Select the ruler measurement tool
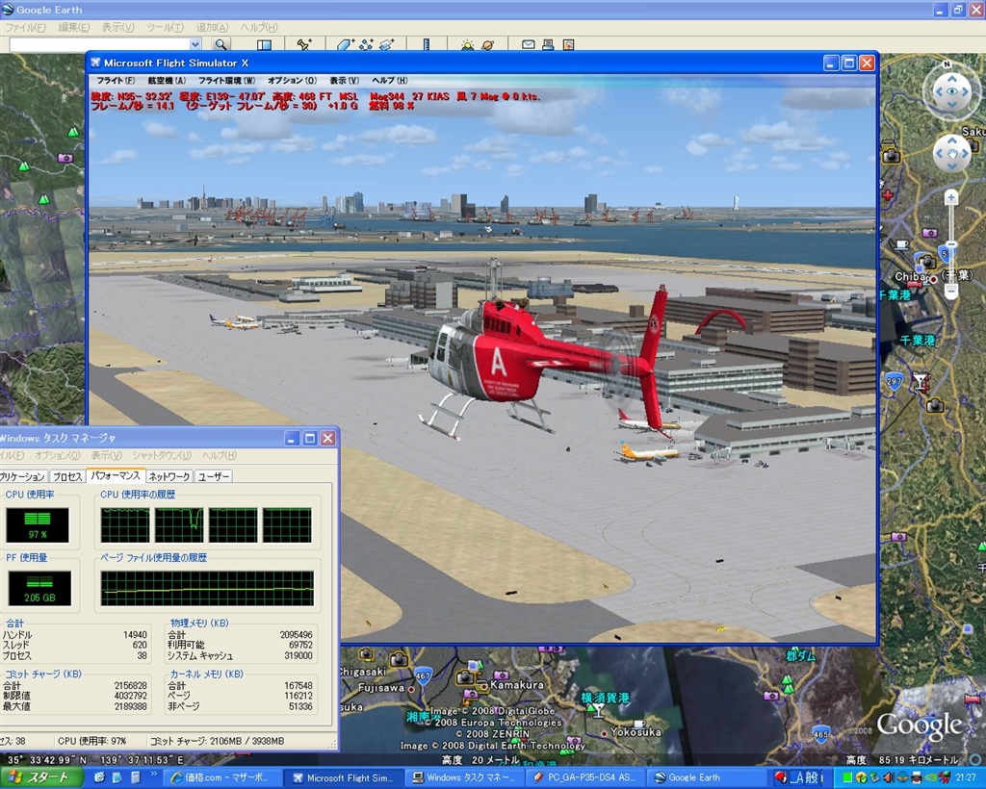 pos(426,44)
